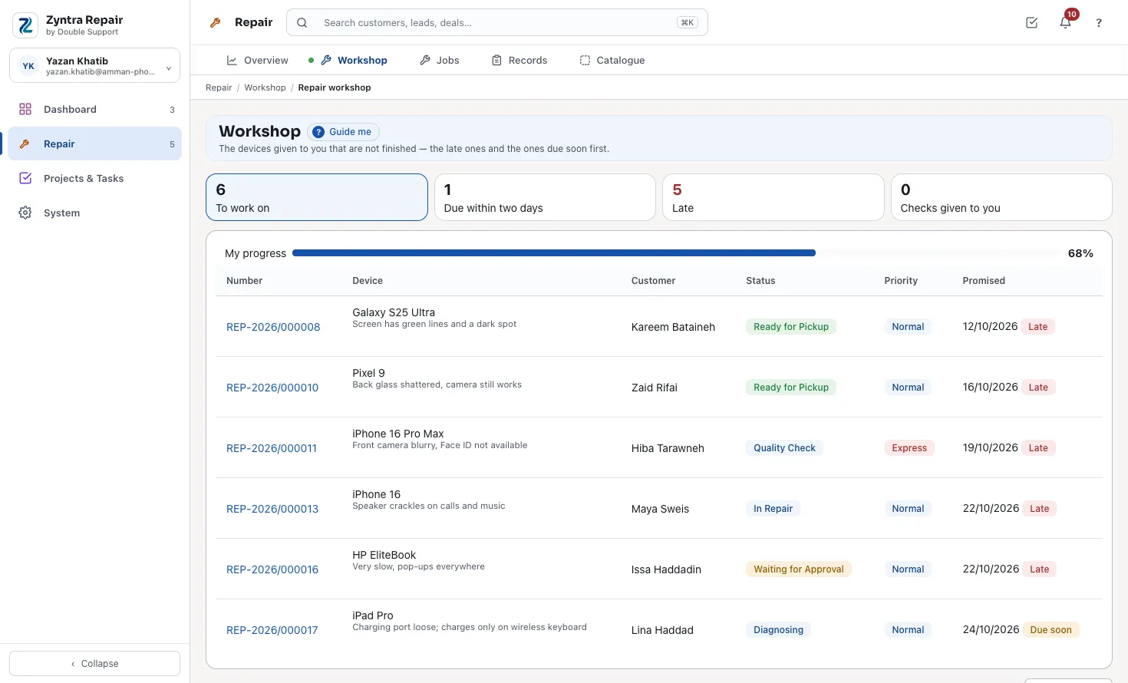
Task: Select the Workshop tab
Action: [354, 61]
